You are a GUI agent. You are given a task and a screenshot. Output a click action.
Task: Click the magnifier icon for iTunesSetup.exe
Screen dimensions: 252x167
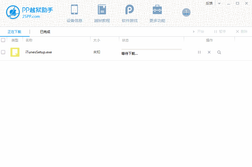[219, 52]
